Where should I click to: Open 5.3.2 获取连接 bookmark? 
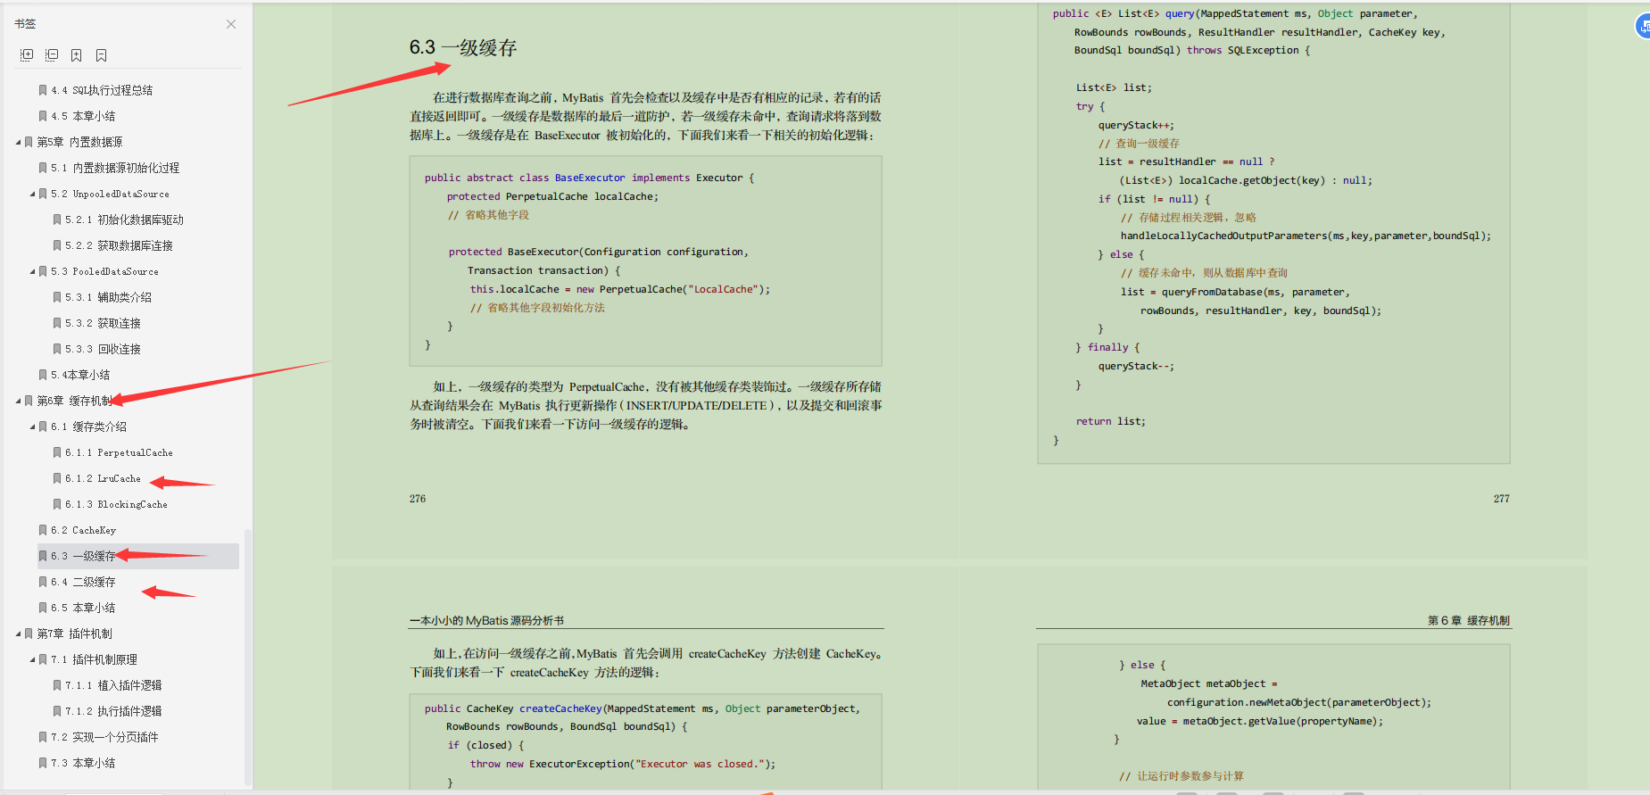103,323
